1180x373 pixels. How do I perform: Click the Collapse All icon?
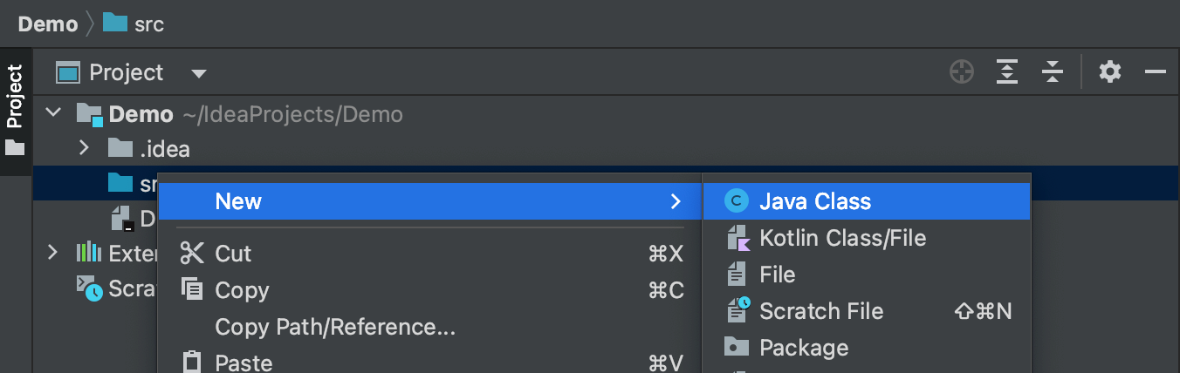(1053, 72)
